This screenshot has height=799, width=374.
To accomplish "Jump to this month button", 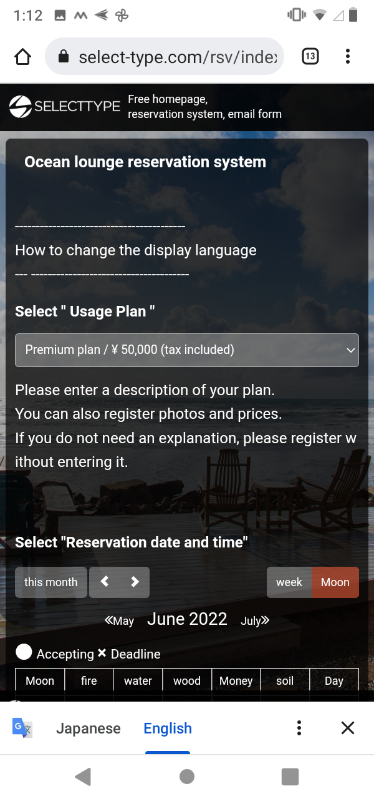I will coord(51,582).
